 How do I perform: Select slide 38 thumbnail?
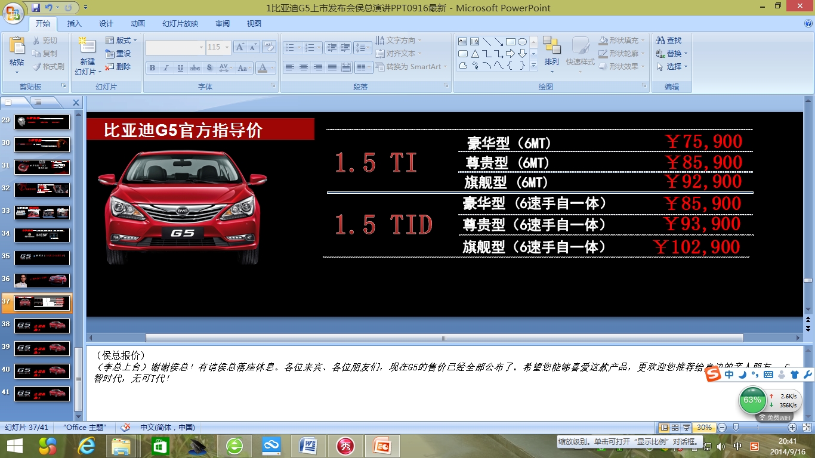coord(42,326)
